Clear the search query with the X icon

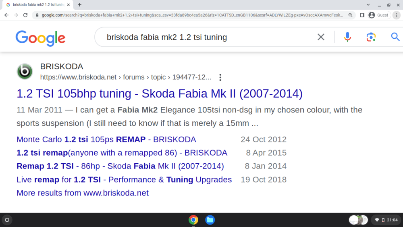[321, 37]
